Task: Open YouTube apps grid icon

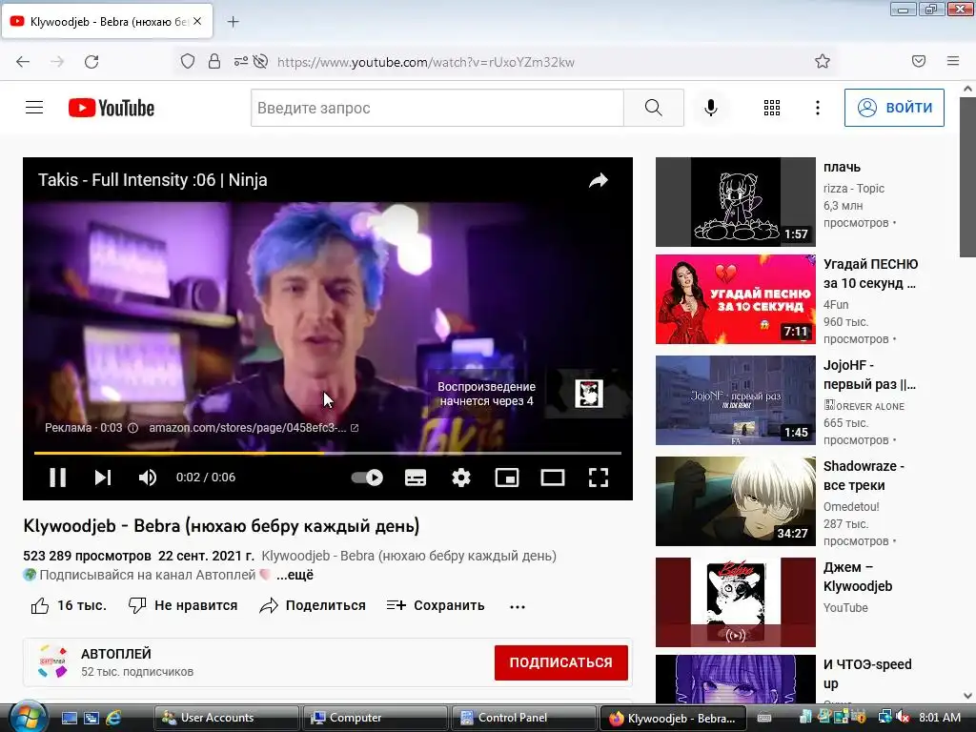Action: [x=772, y=108]
